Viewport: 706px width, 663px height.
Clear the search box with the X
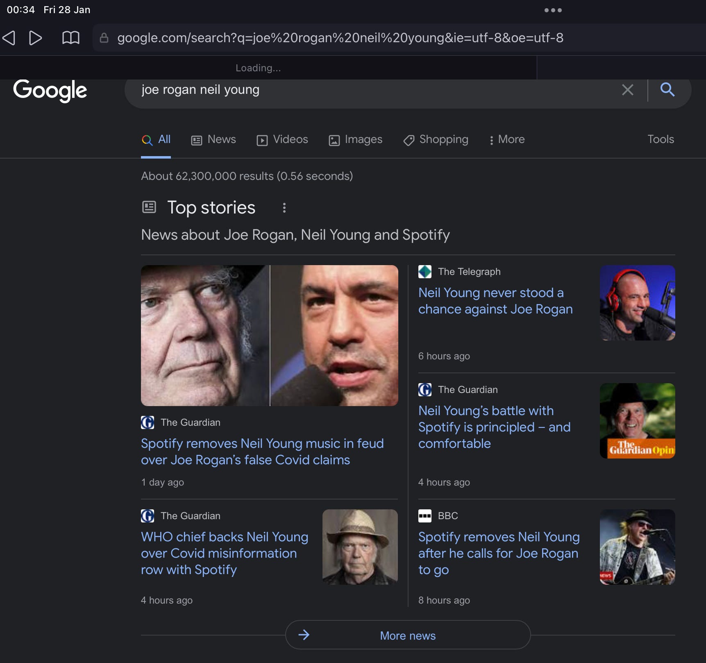pyautogui.click(x=627, y=89)
